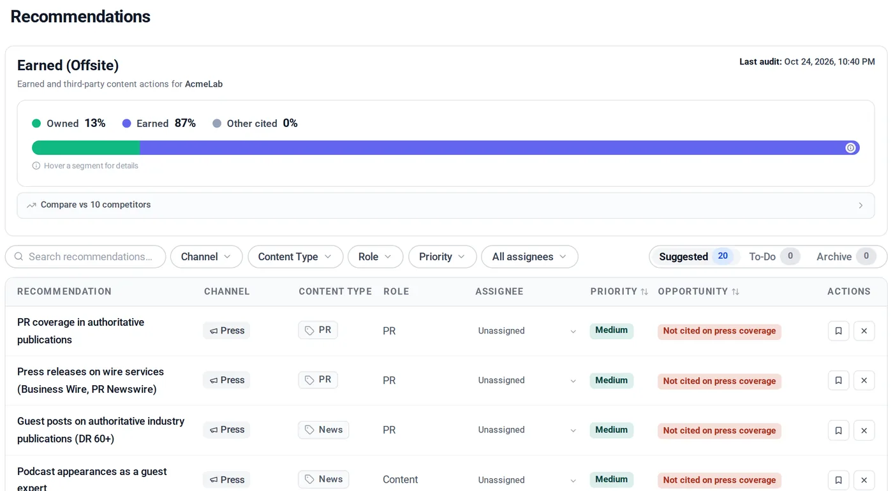Open the Priority filter dropdown
The height and width of the screenshot is (491, 893).
click(442, 257)
